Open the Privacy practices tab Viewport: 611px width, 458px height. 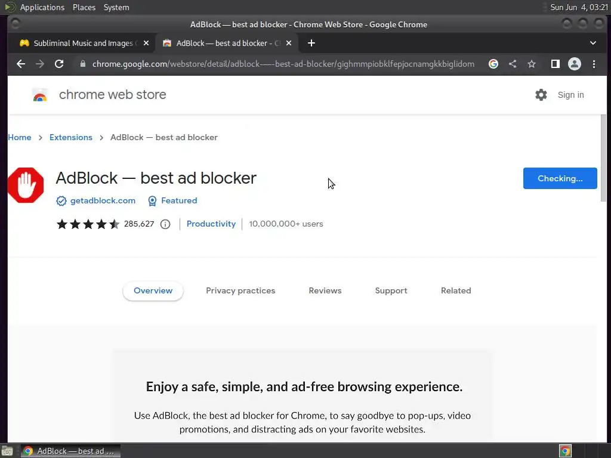pos(240,290)
